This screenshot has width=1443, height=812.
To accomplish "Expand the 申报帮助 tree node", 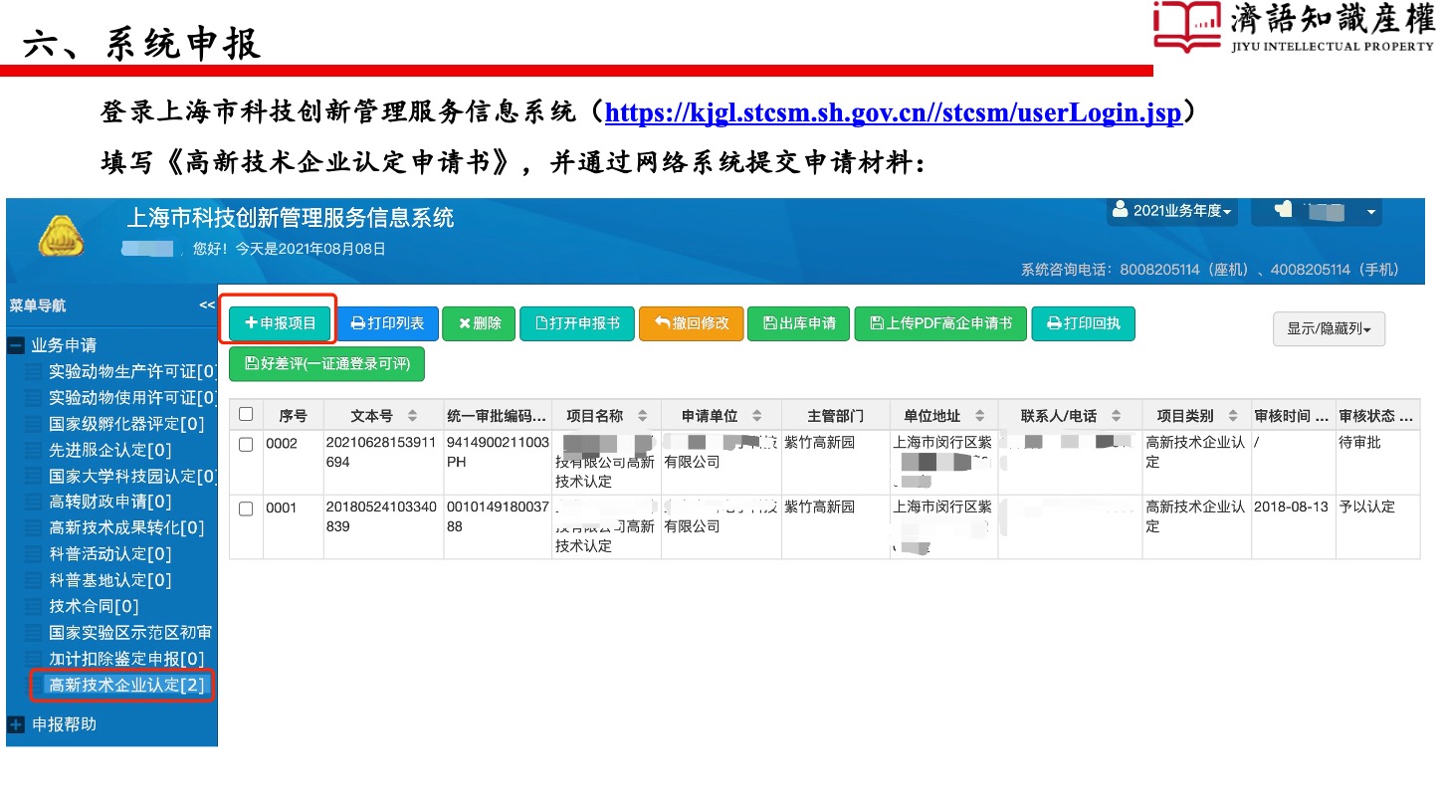I will tap(16, 724).
